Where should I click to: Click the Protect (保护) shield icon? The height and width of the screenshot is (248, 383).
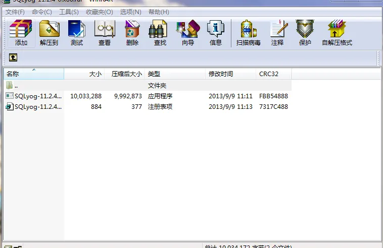305,33
